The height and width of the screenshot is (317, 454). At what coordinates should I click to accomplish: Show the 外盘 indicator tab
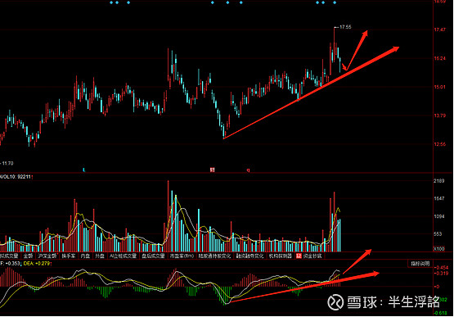100,256
